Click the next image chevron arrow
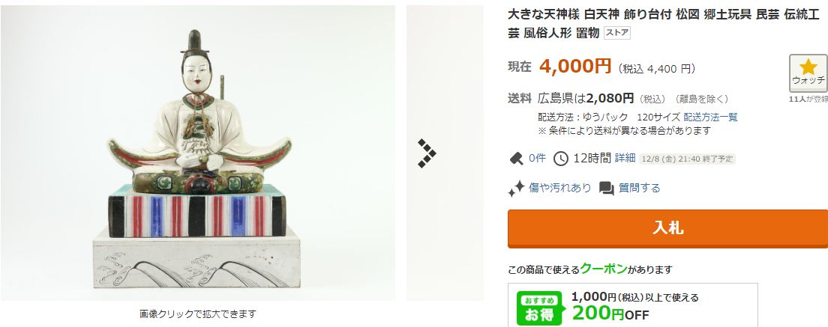Screen dimensions: 828x327 (x=427, y=153)
